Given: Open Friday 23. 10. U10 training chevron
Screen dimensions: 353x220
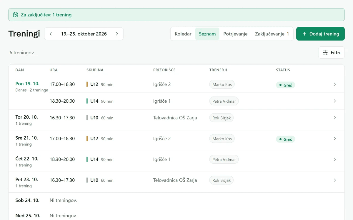Looking at the screenshot, I should [x=335, y=180].
